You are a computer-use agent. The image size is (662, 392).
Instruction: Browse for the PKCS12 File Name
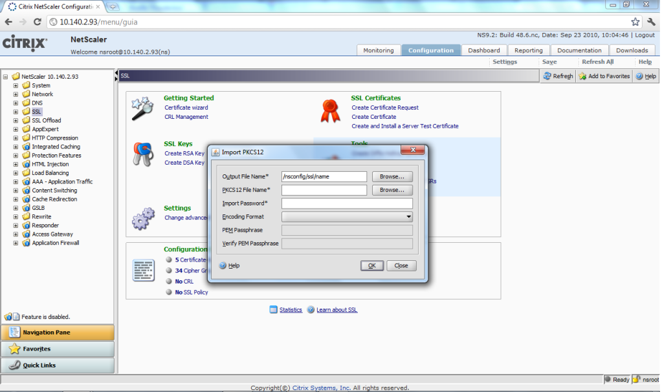pyautogui.click(x=392, y=190)
